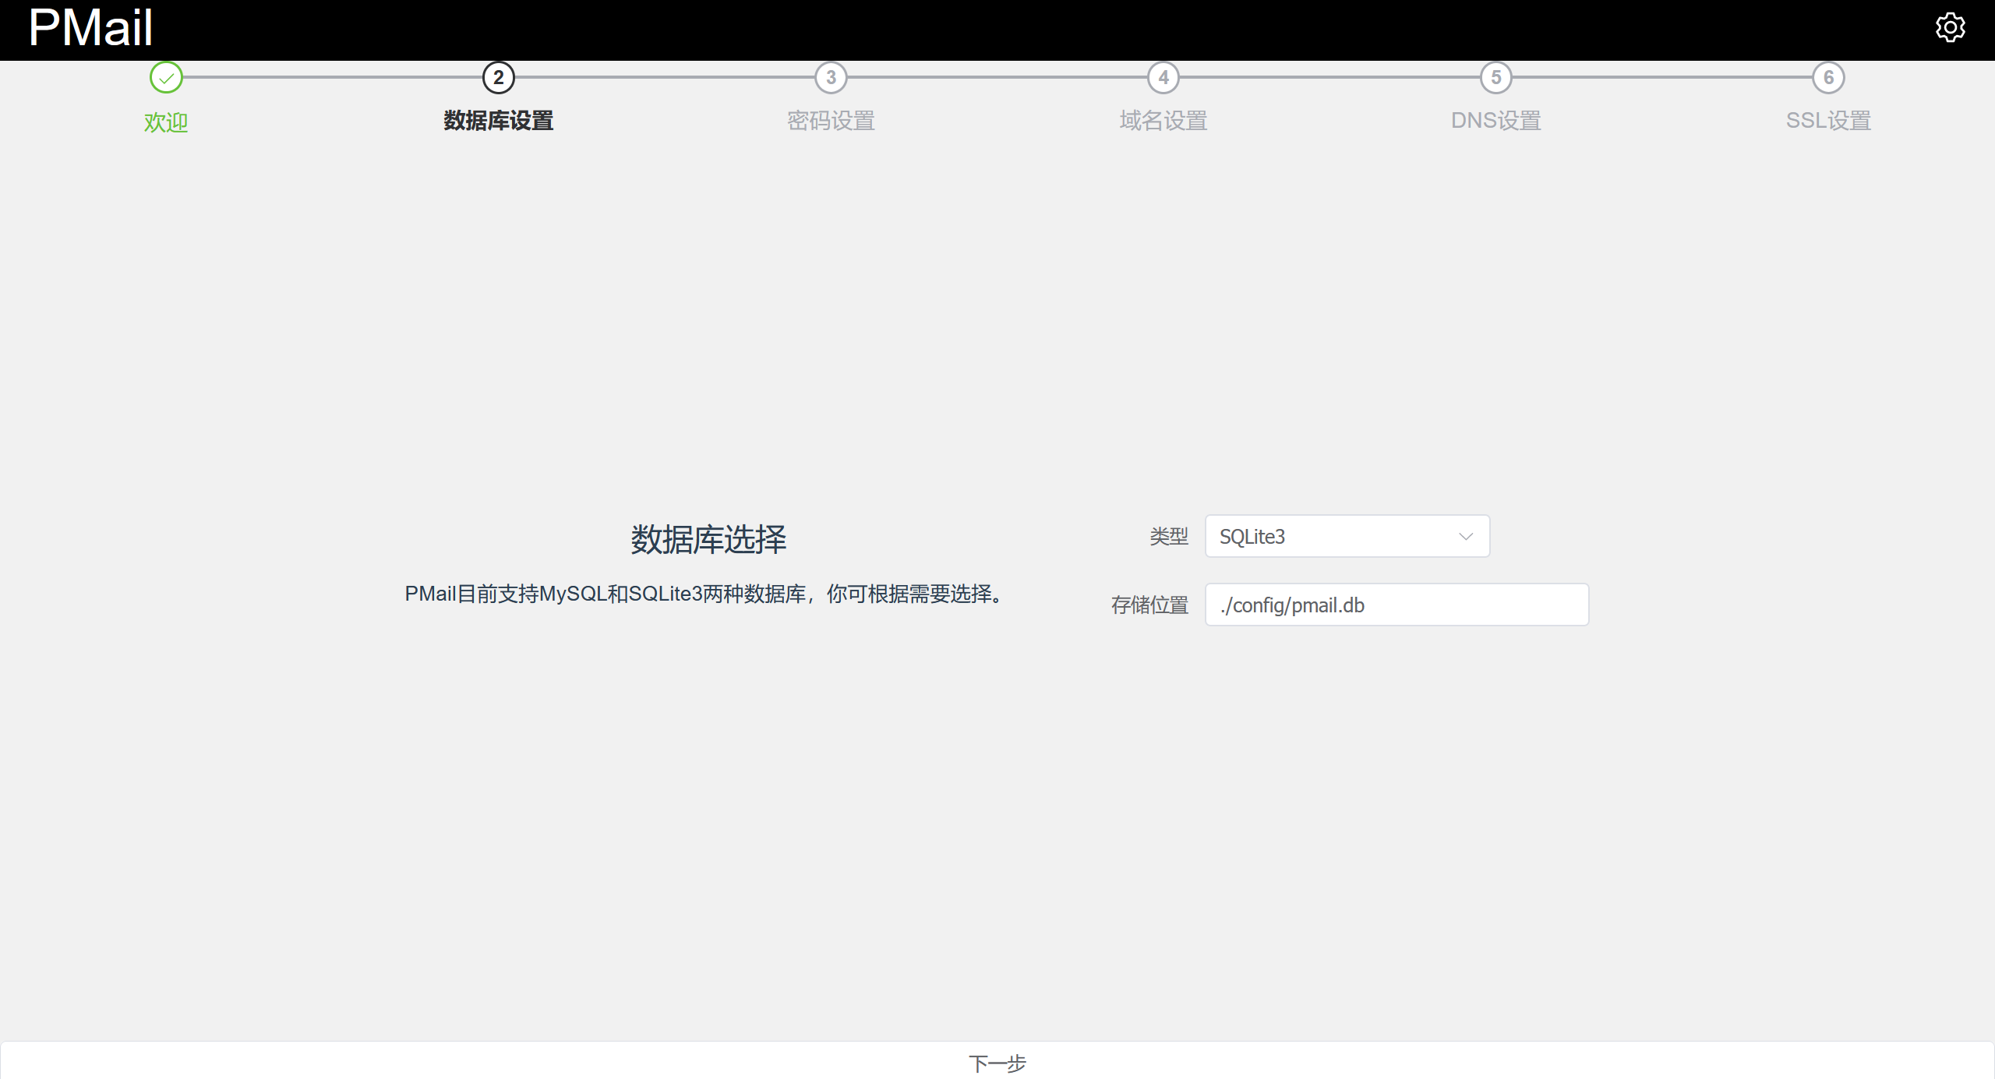Select the 数据库设置 step label
Screen dimensions: 1995x1079
[499, 121]
